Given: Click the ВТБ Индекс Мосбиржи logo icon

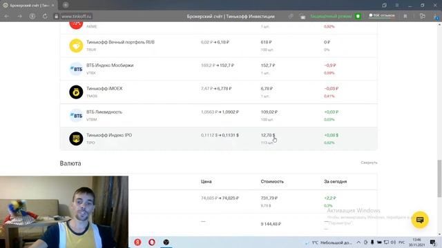Looking at the screenshot, I should pyautogui.click(x=76, y=69).
